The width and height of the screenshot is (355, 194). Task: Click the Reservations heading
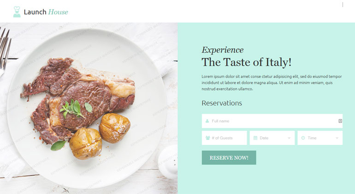point(222,103)
